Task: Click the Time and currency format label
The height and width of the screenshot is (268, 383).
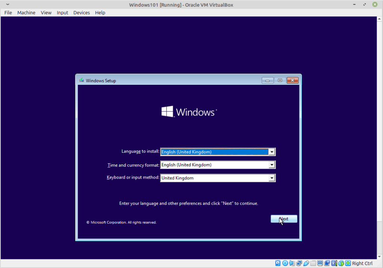Action: (x=134, y=165)
